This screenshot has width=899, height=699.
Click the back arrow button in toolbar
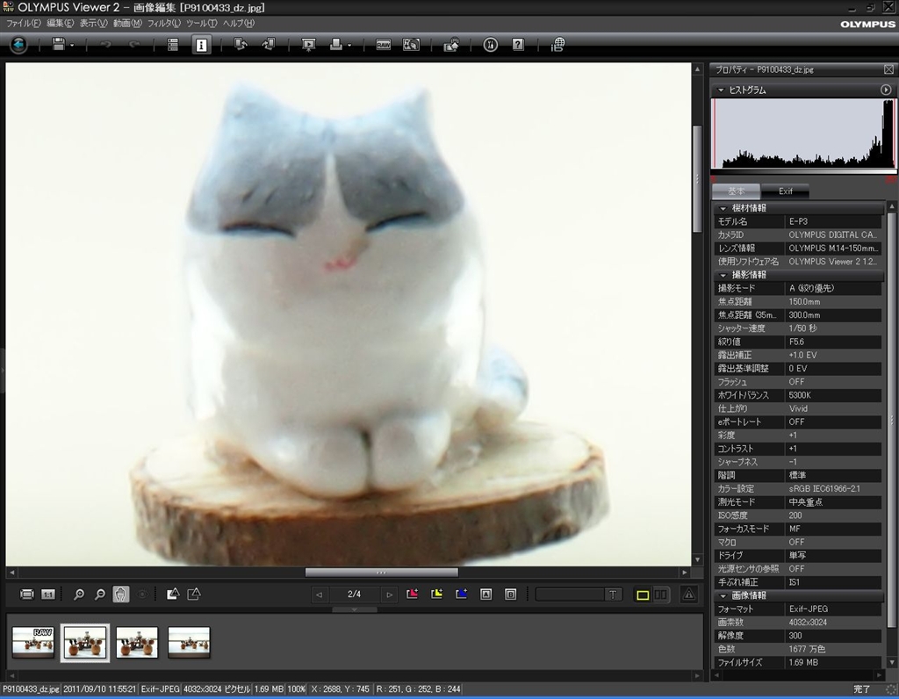point(18,44)
